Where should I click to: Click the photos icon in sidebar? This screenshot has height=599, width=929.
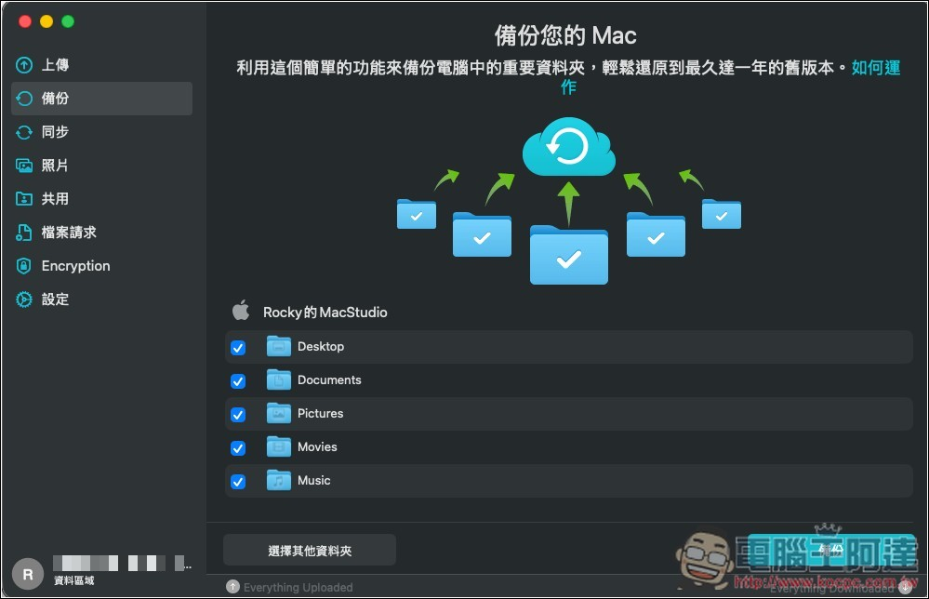24,166
